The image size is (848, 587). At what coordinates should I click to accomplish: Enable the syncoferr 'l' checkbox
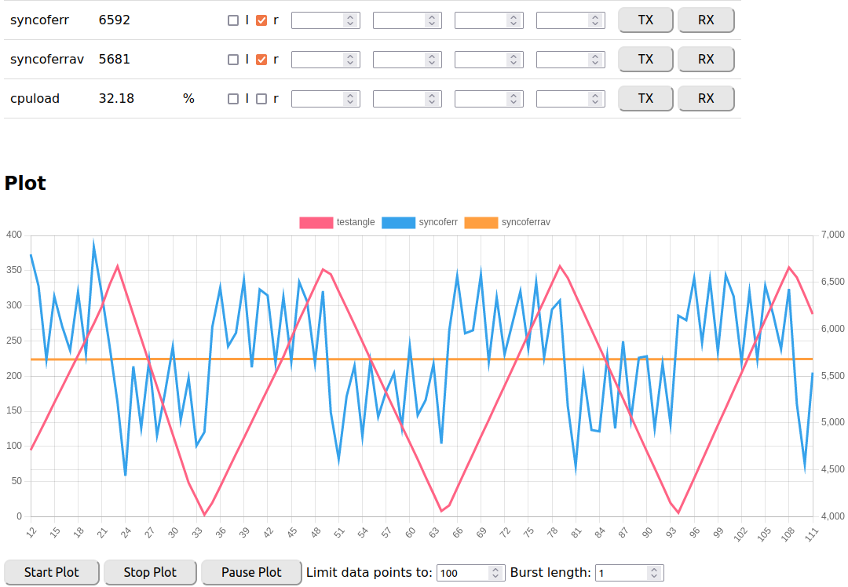[233, 20]
